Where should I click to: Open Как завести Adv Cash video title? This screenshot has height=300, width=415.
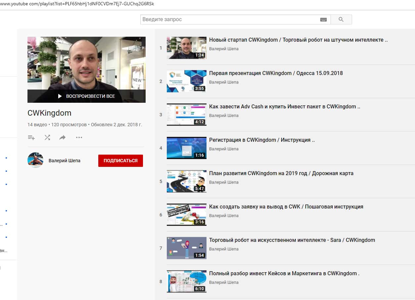pos(285,107)
